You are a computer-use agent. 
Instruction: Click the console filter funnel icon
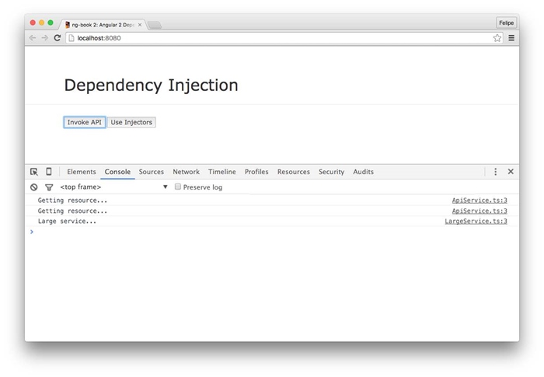click(48, 187)
